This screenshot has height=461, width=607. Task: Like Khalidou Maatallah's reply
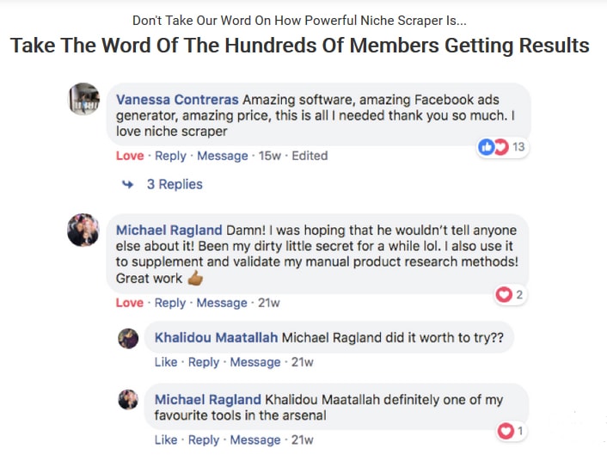pos(166,362)
